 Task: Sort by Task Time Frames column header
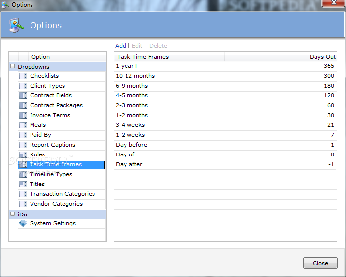(x=169, y=57)
